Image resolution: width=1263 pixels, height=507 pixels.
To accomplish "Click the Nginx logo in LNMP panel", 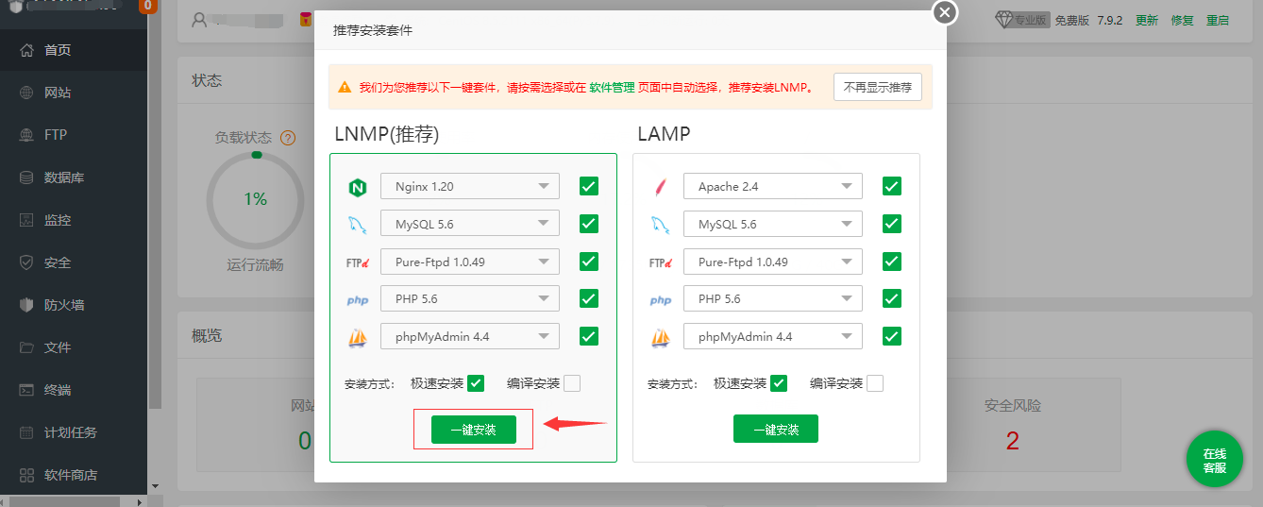I will pyautogui.click(x=357, y=187).
